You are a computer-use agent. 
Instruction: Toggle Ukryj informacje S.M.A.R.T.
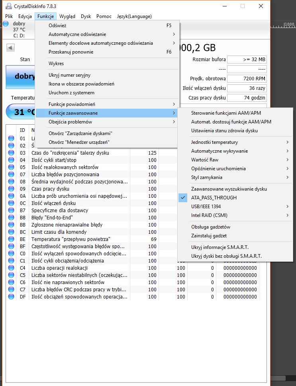[235, 247]
